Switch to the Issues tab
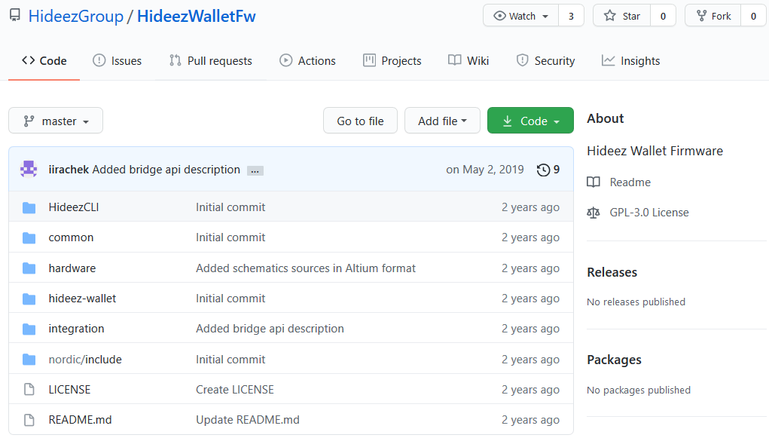Image resolution: width=769 pixels, height=438 pixels. tap(117, 61)
